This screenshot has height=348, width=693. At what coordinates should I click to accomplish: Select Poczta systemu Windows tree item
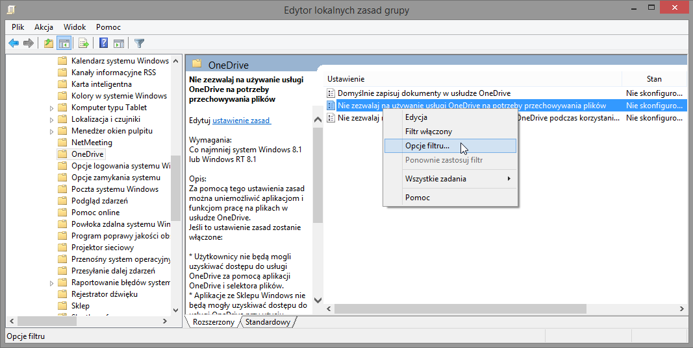[115, 189]
